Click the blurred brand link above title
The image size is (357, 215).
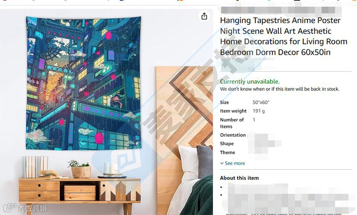tap(281, 10)
